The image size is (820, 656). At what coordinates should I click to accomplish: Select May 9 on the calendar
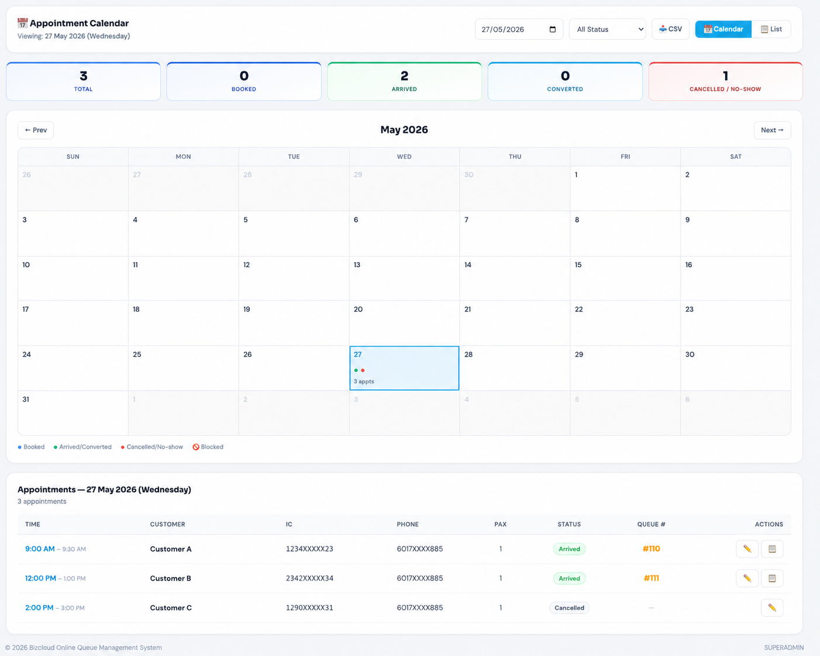[736, 233]
